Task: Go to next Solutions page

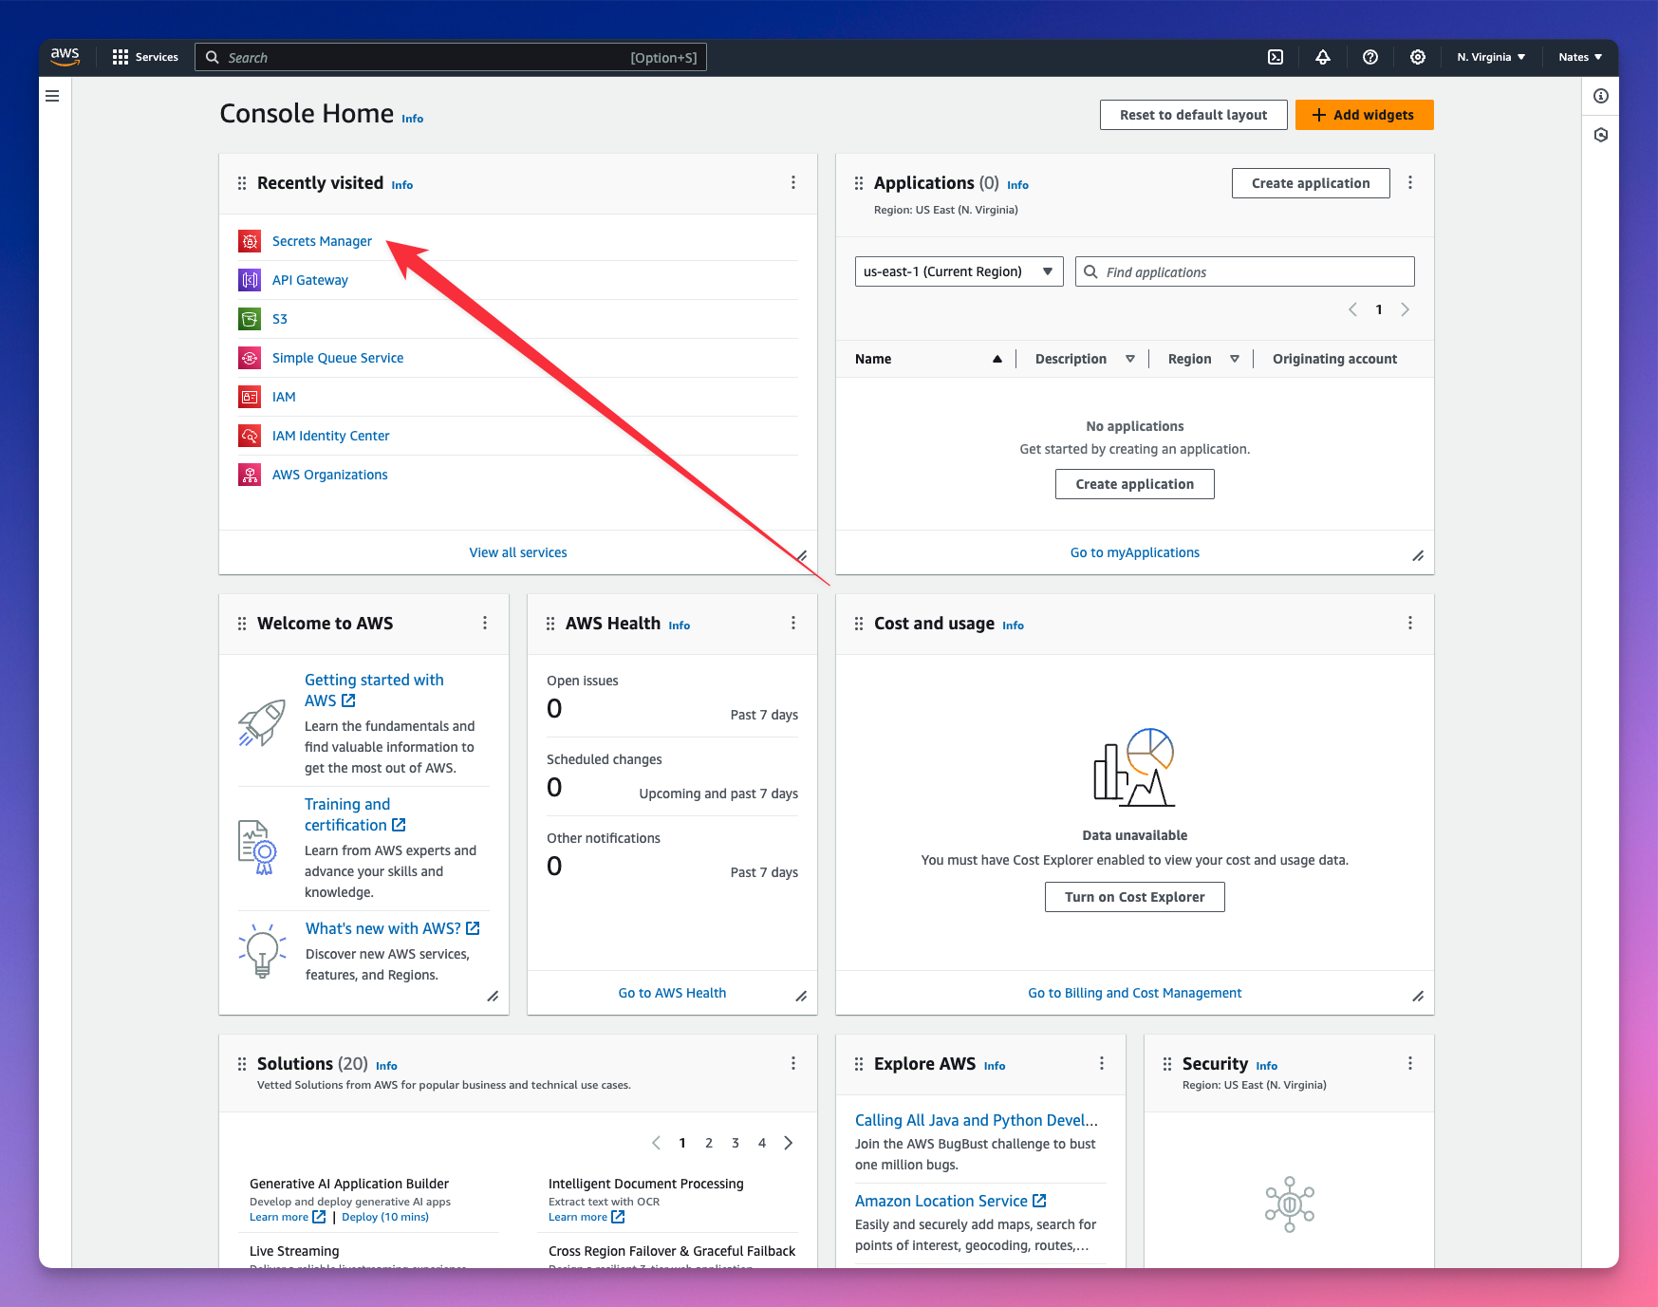Action: pos(789,1143)
